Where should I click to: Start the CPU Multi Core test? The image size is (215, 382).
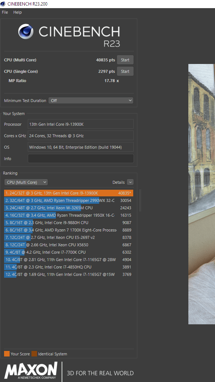point(125,60)
